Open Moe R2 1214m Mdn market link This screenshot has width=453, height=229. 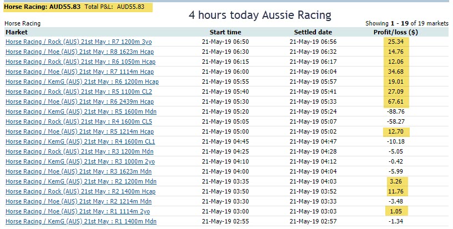tap(79, 201)
